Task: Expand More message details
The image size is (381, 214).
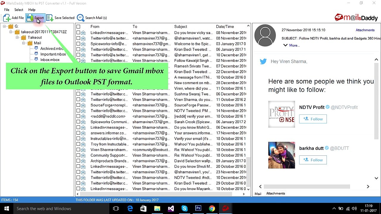Action: tap(291, 45)
